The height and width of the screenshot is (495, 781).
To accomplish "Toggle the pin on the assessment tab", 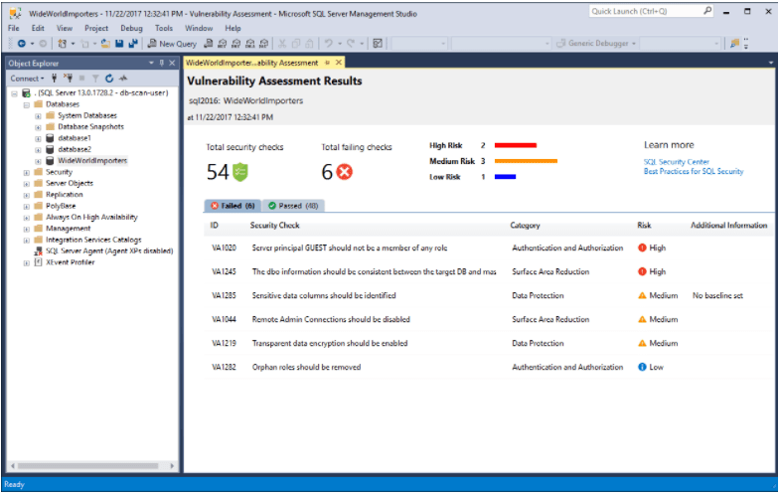I will click(327, 63).
